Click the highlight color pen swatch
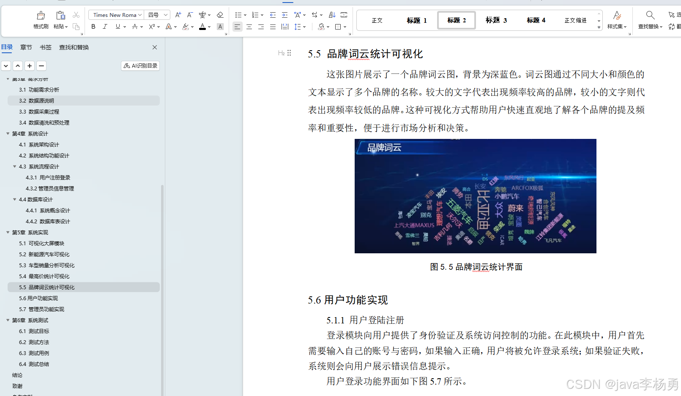 click(186, 27)
